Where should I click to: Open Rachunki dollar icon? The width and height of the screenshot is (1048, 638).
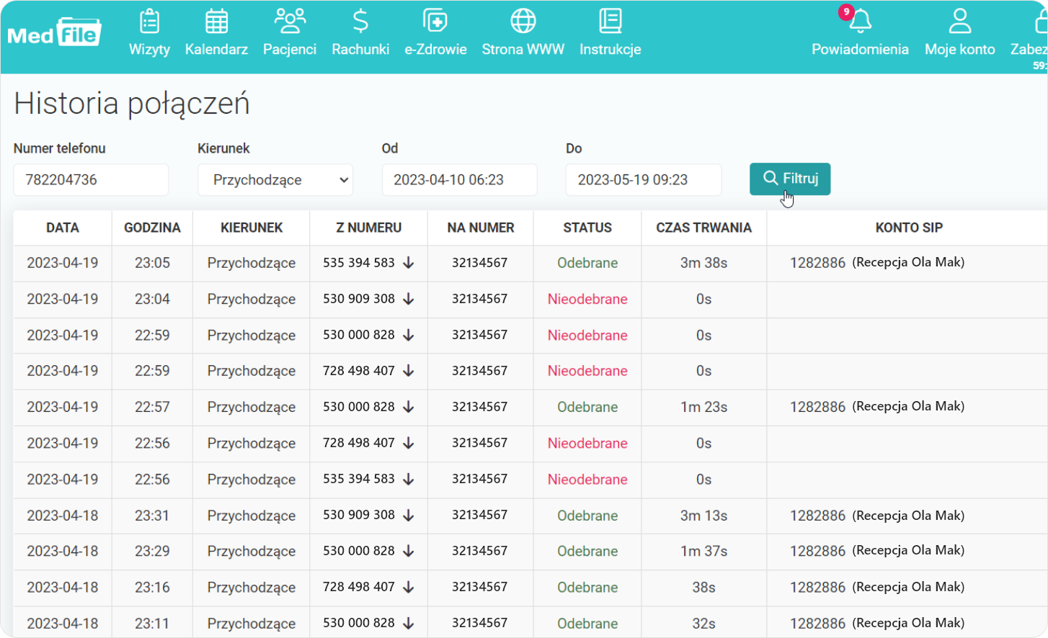click(x=360, y=22)
